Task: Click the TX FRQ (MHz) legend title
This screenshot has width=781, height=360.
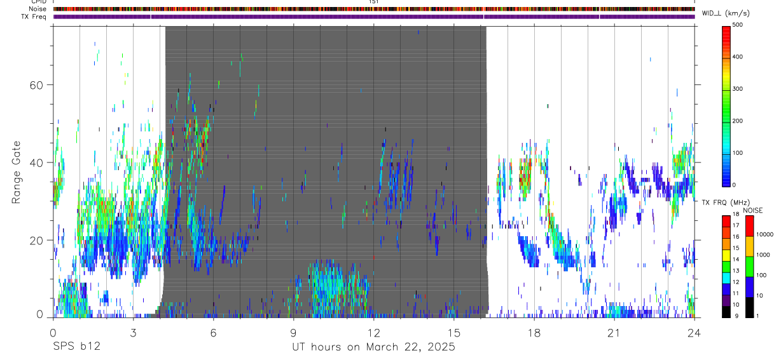Action: (727, 203)
